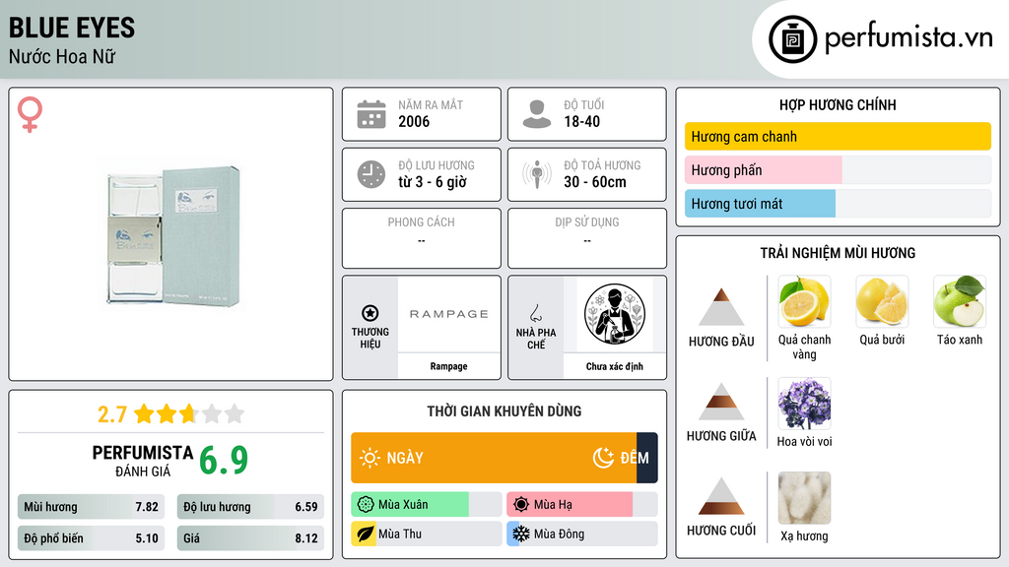Click the moon icon next to Đêm
1009x567 pixels.
(x=603, y=458)
